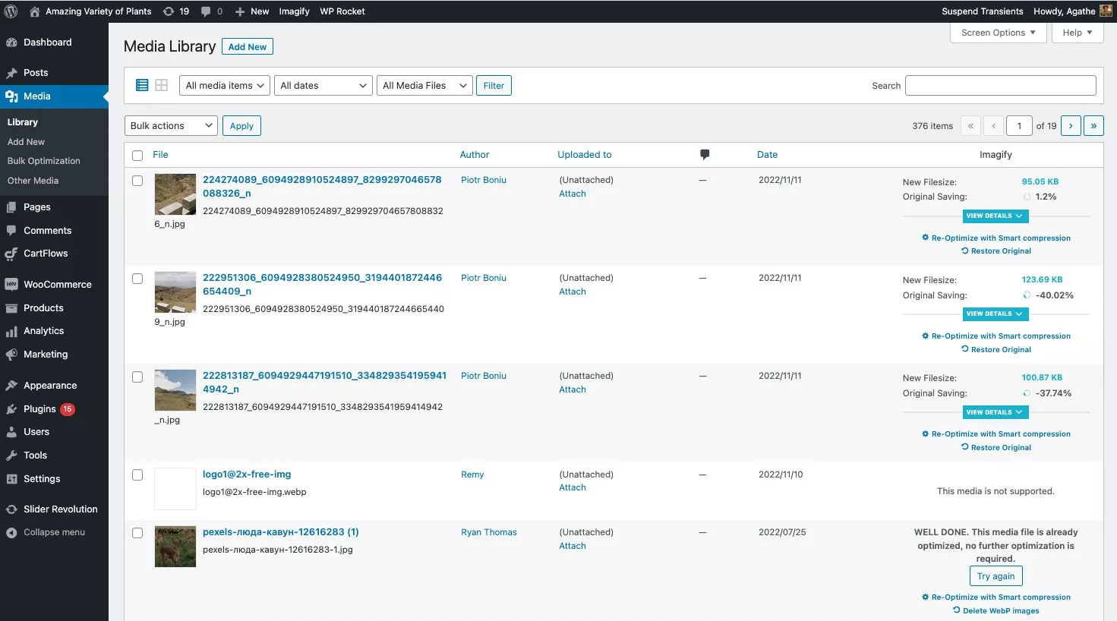Screen dimensions: 1117x621
Task: Expand View Details for the first image
Action: [x=996, y=216]
